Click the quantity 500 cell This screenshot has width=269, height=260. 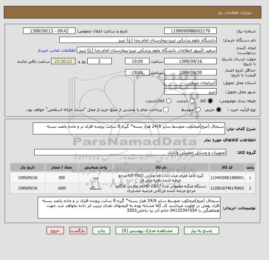[62, 178]
